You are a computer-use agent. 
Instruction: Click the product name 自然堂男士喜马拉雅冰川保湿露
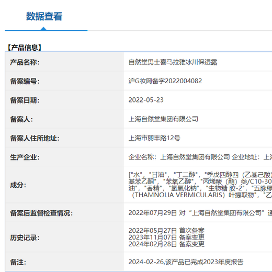coord(173,62)
